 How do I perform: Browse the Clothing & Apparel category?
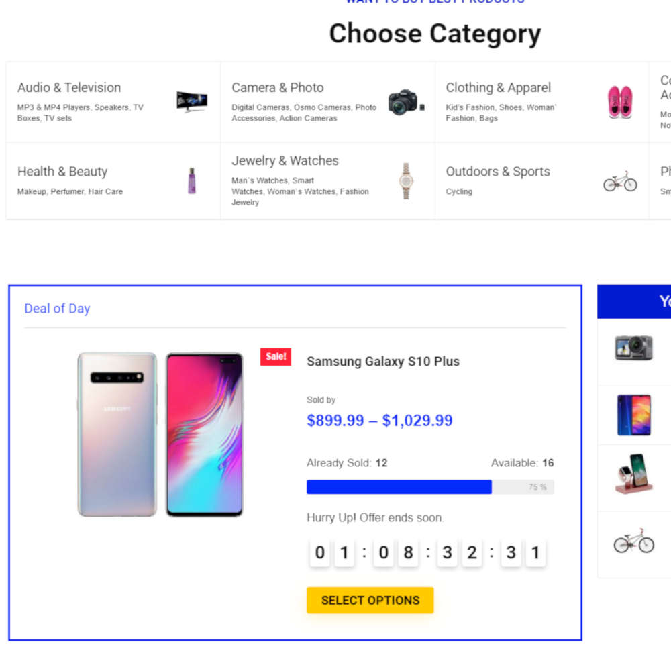click(499, 88)
